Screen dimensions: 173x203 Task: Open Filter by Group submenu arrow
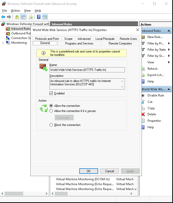click(169, 56)
